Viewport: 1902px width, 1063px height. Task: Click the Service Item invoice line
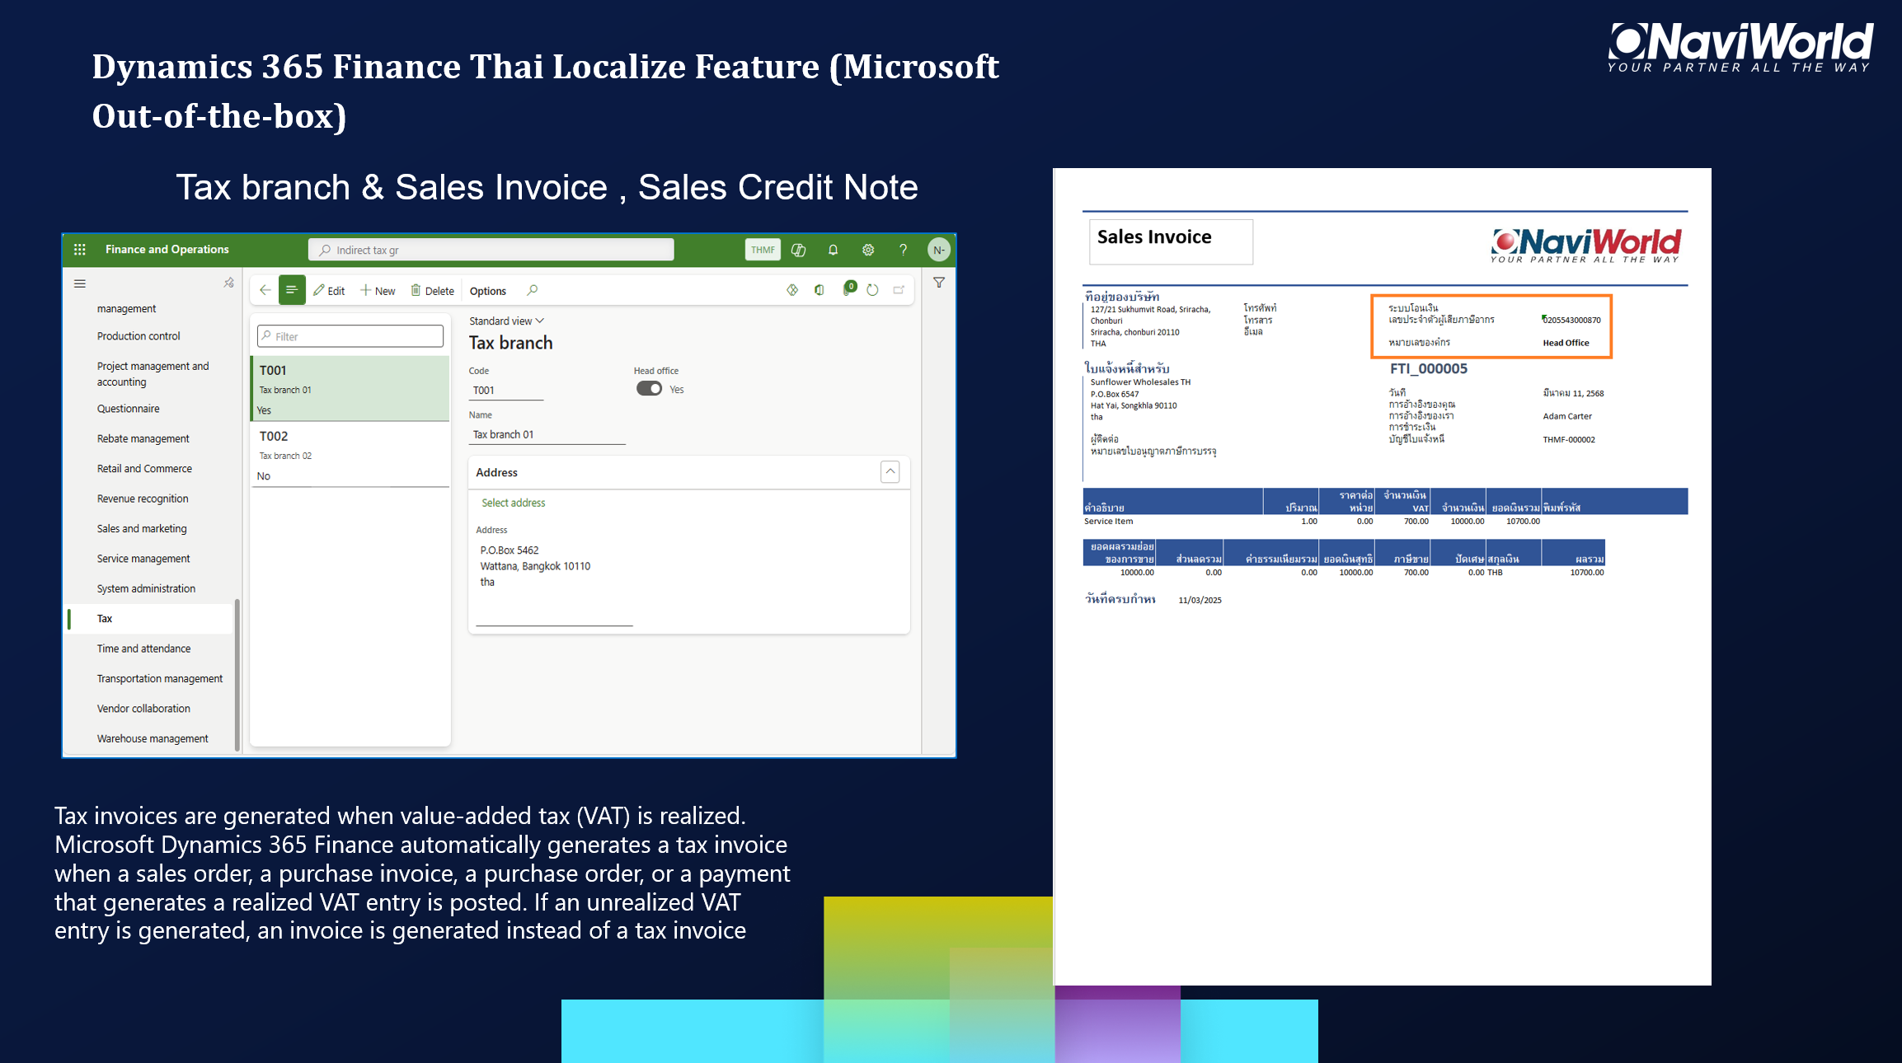1108,522
